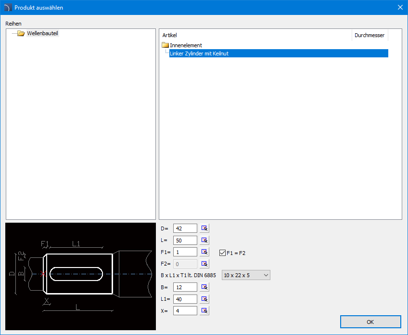Click the pick icon beside F1= field
This screenshot has height=335, width=408.
click(x=204, y=252)
